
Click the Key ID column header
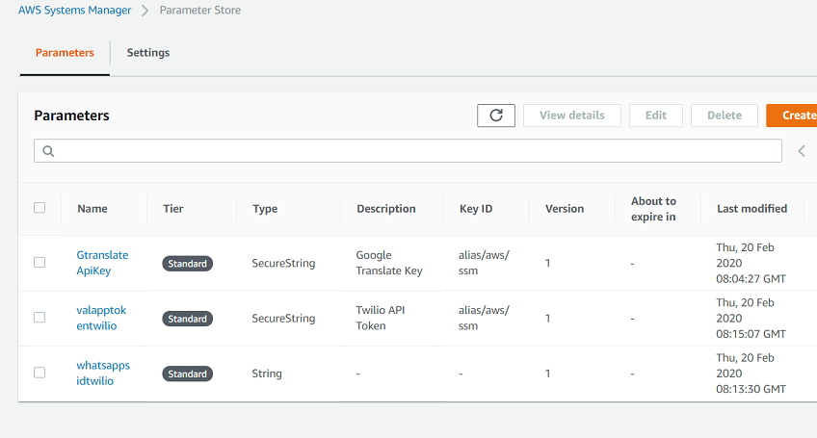476,208
